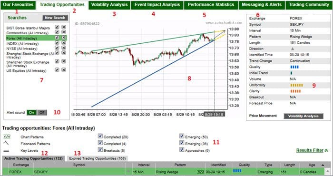Click the Symbol column header
The width and height of the screenshot is (333, 176).
[x=79, y=165]
